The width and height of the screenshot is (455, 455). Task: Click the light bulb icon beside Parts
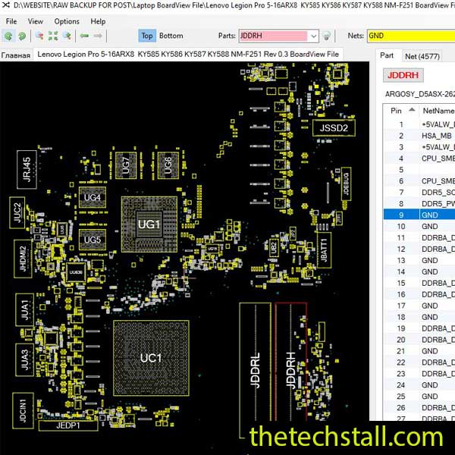tap(327, 36)
